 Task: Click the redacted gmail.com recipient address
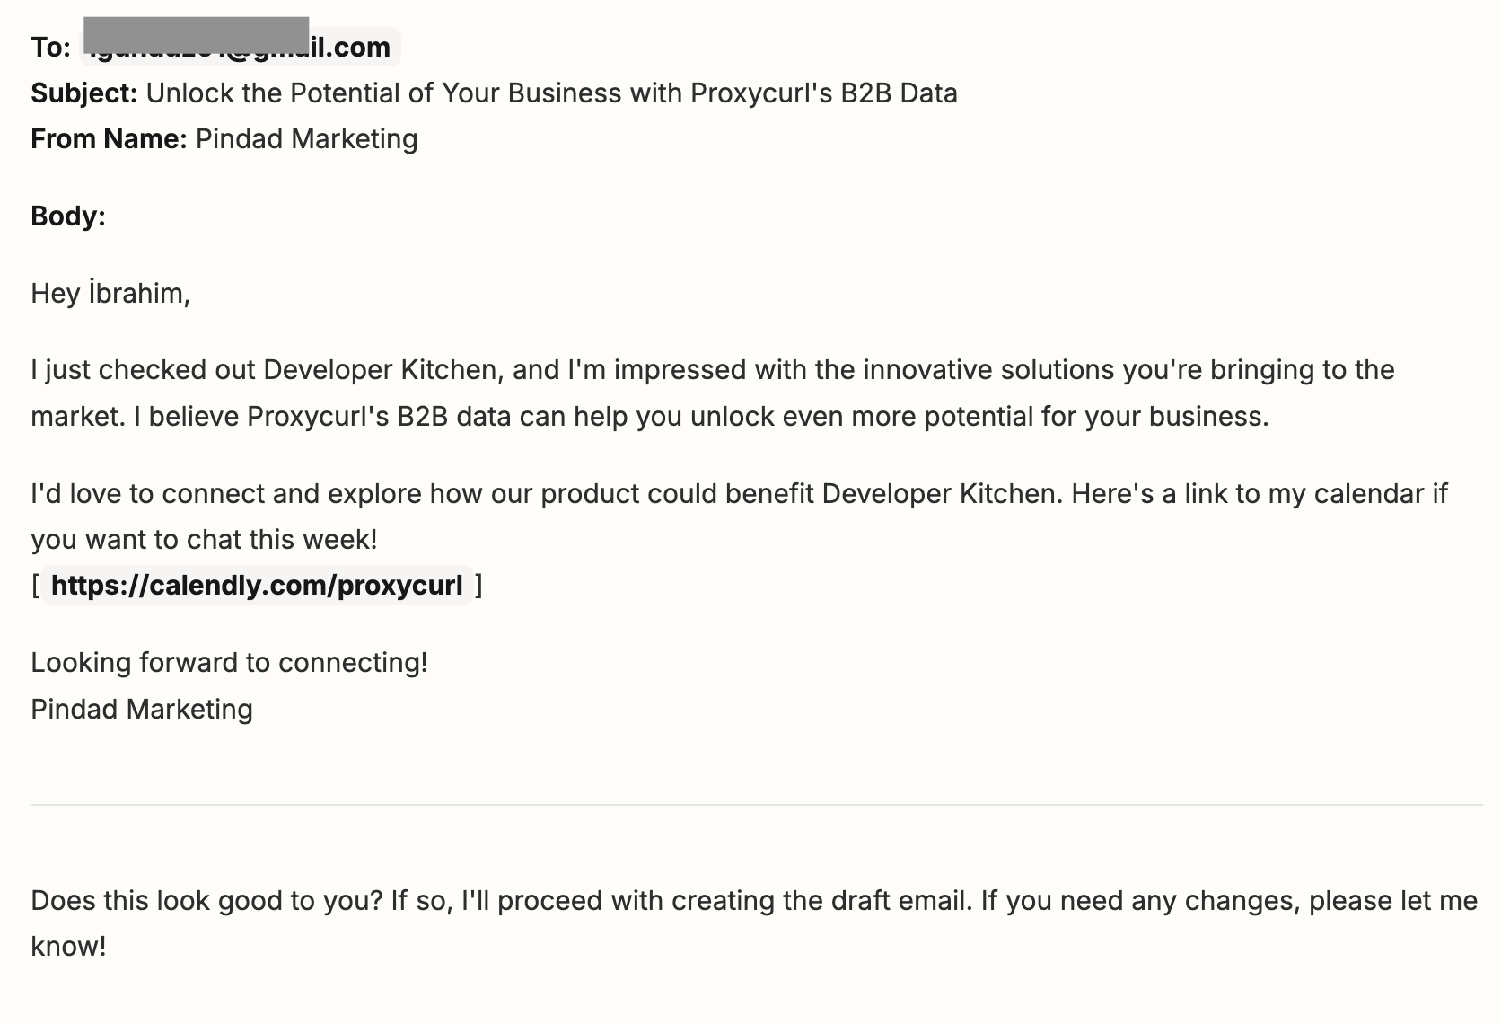point(240,44)
